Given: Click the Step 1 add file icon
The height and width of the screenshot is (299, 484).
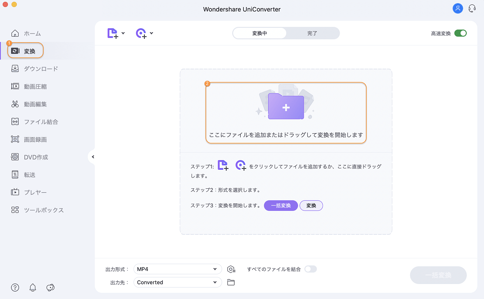Looking at the screenshot, I should (223, 165).
